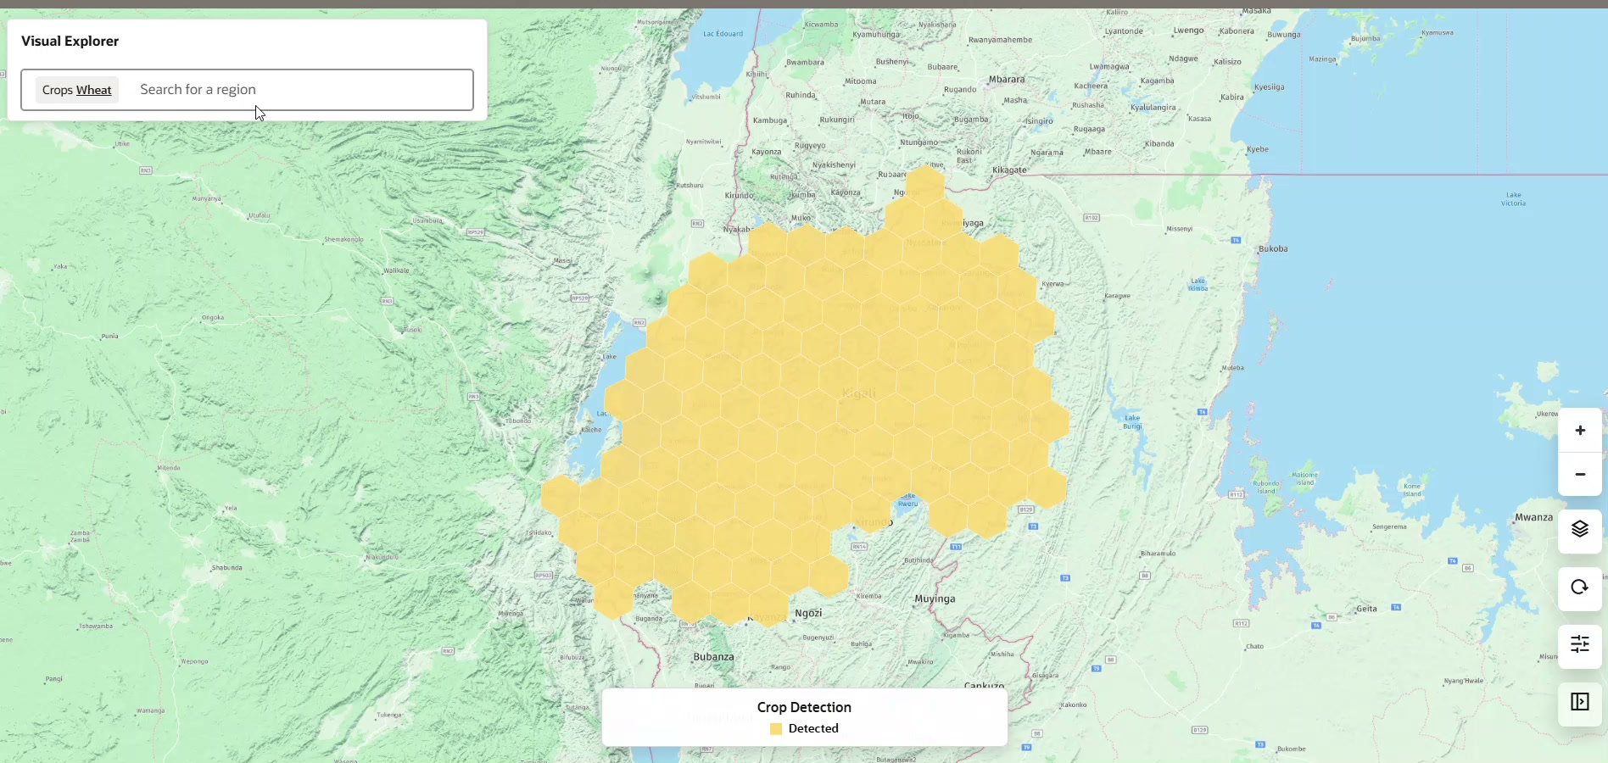The image size is (1608, 763).
Task: Open the filter sliders settings
Action: pyautogui.click(x=1579, y=645)
